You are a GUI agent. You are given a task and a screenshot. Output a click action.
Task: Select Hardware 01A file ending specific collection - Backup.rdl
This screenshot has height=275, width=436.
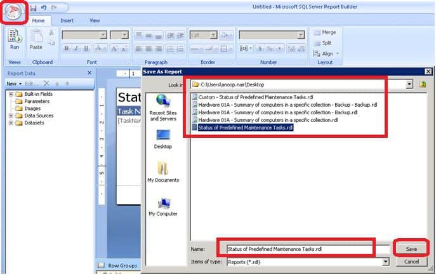point(278,112)
